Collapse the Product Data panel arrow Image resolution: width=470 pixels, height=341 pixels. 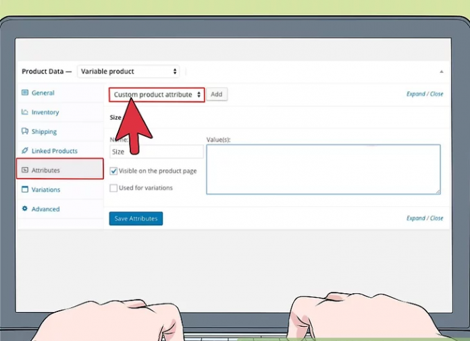point(442,71)
